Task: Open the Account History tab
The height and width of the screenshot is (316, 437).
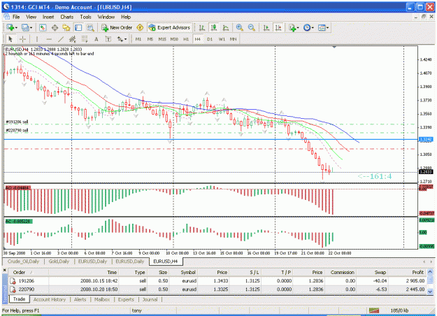Action: (x=50, y=299)
